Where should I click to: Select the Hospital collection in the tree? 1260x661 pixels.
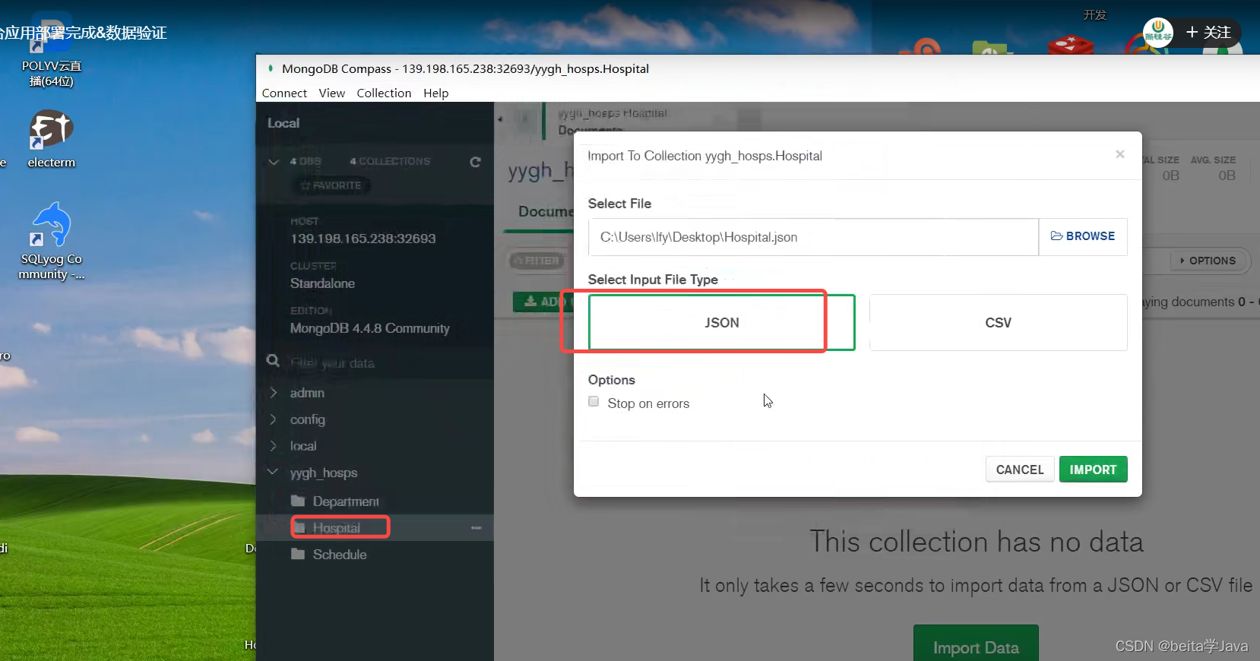(336, 528)
